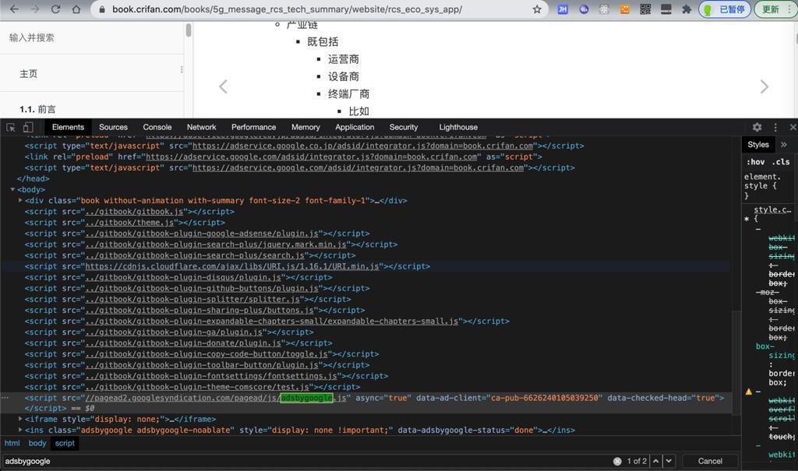Close the DevTools panel
The width and height of the screenshot is (798, 471).
793,127
